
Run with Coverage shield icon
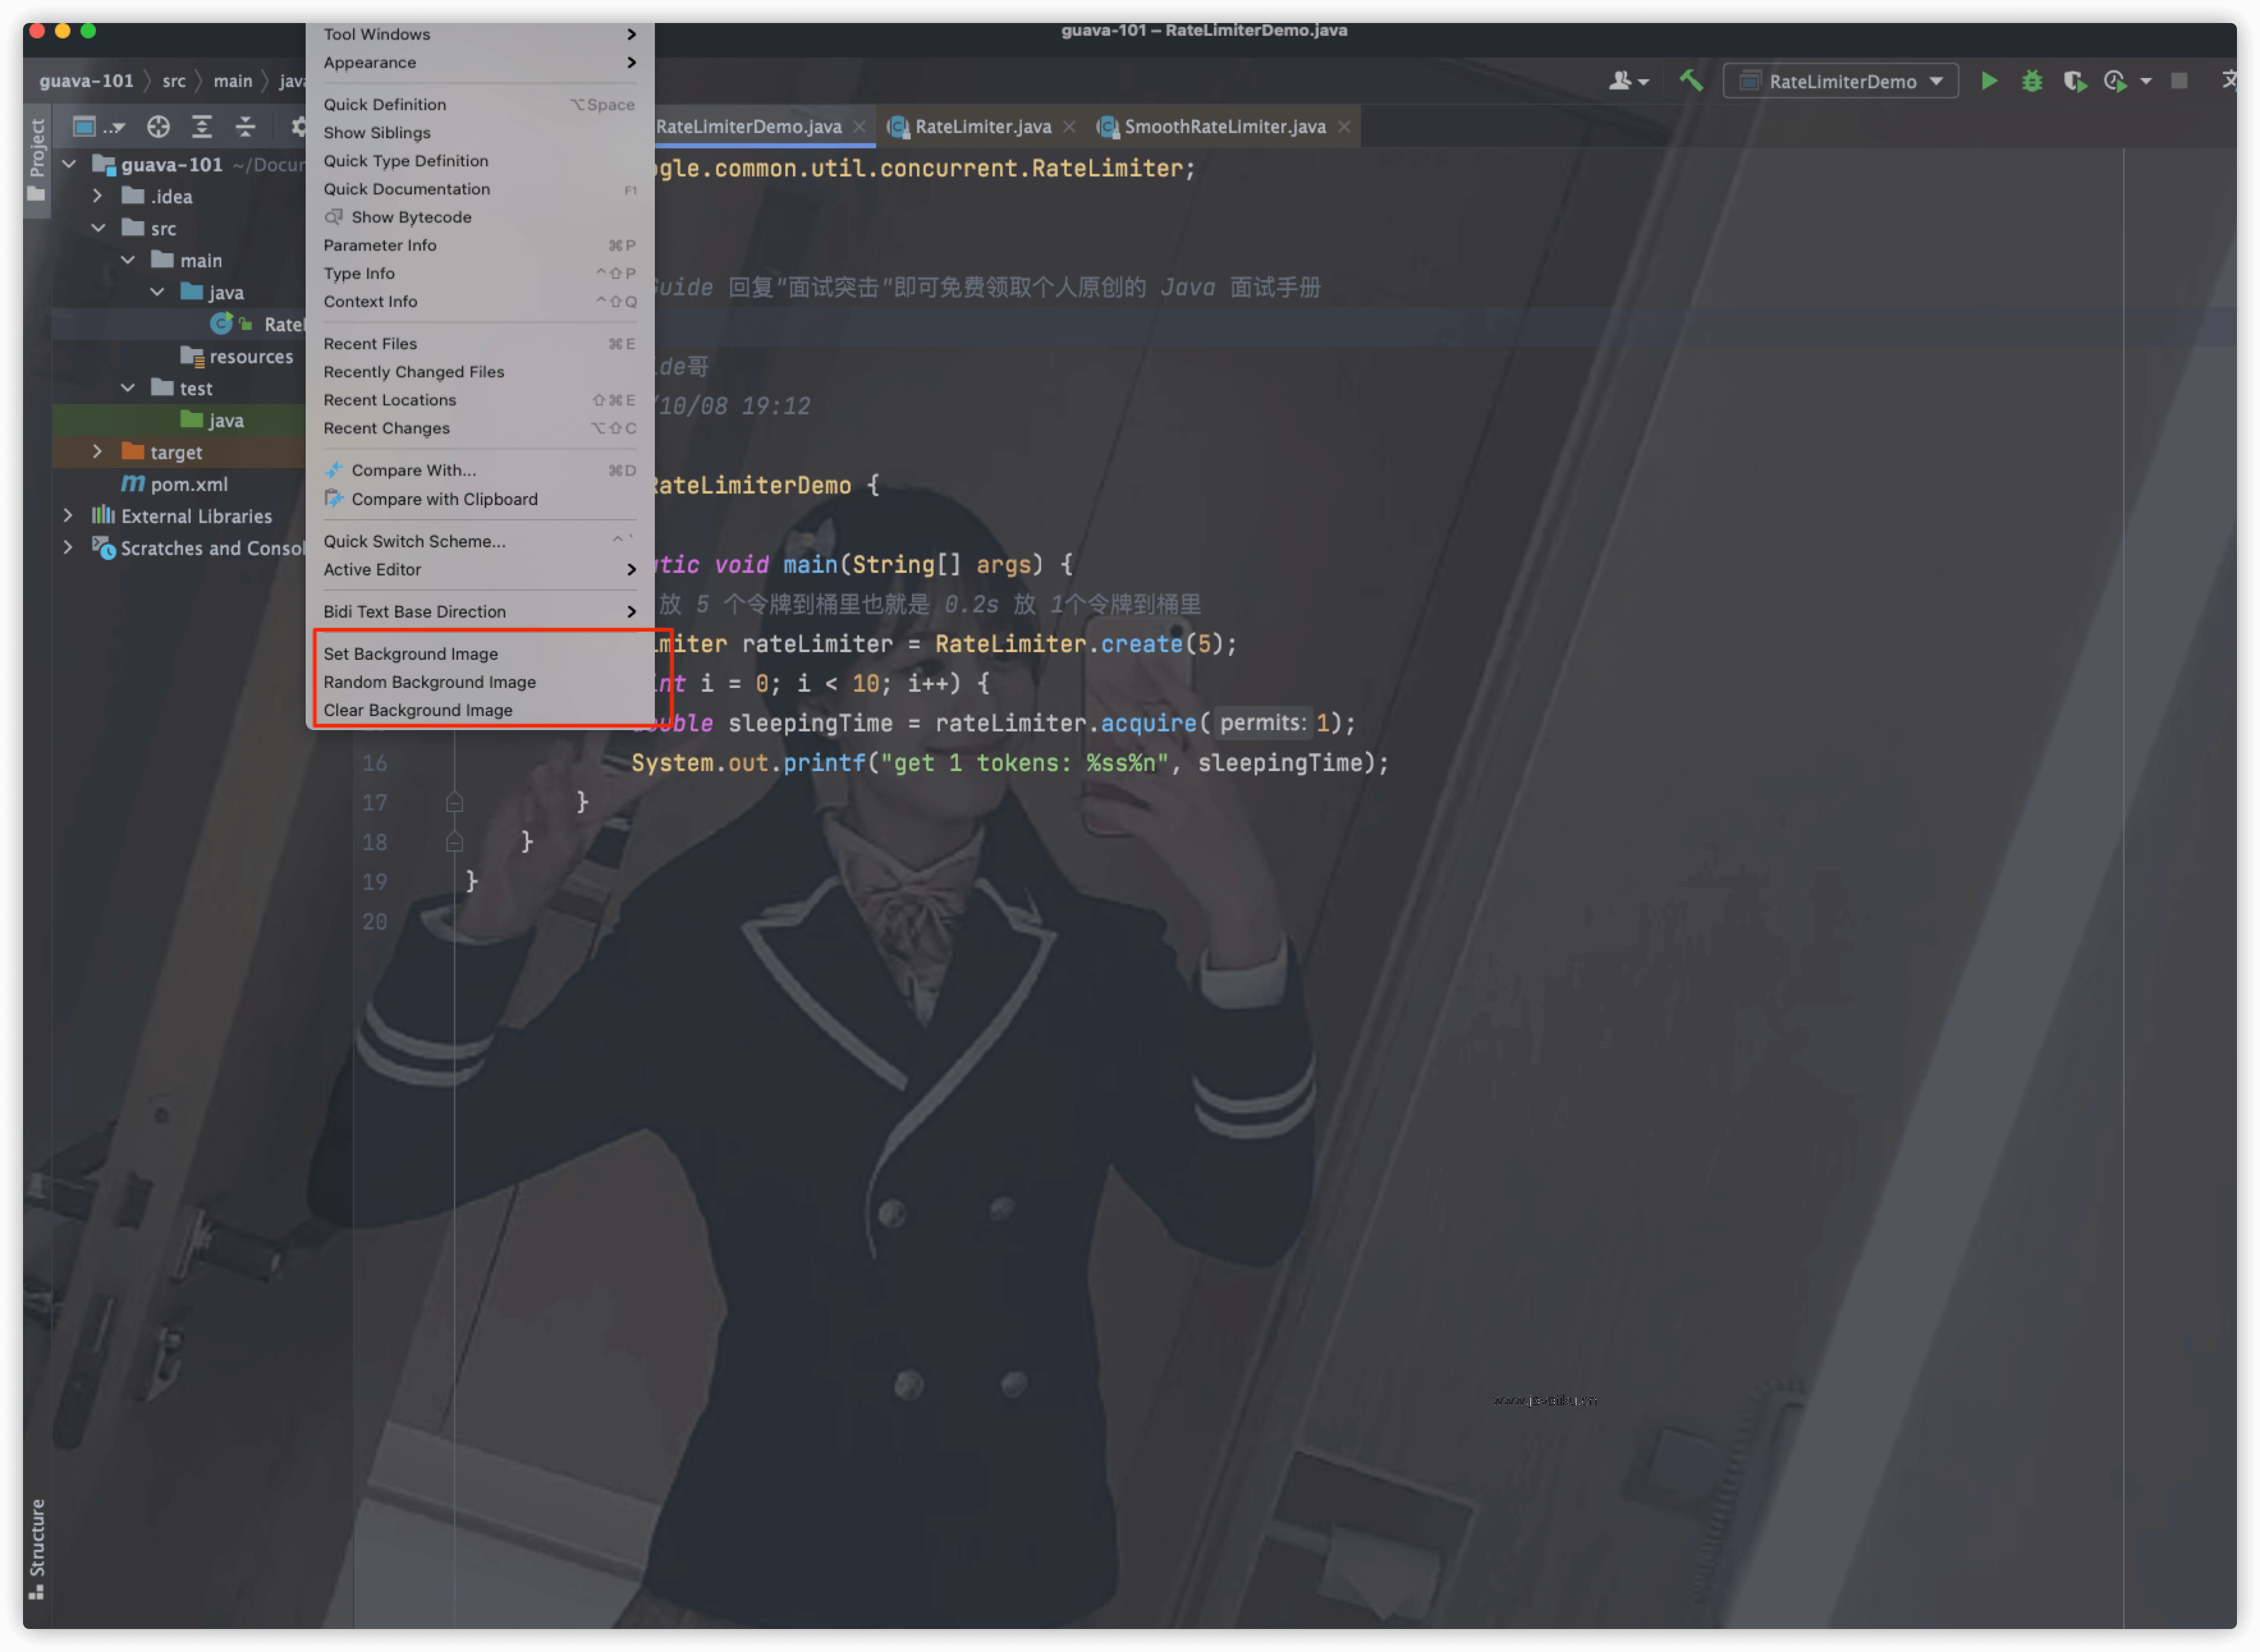pos(2074,81)
